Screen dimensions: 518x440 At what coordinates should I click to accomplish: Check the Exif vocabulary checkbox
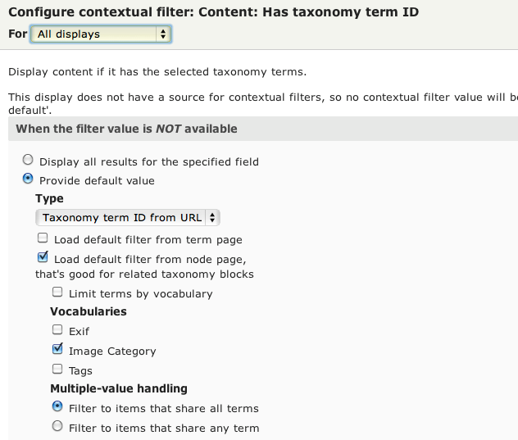point(57,330)
